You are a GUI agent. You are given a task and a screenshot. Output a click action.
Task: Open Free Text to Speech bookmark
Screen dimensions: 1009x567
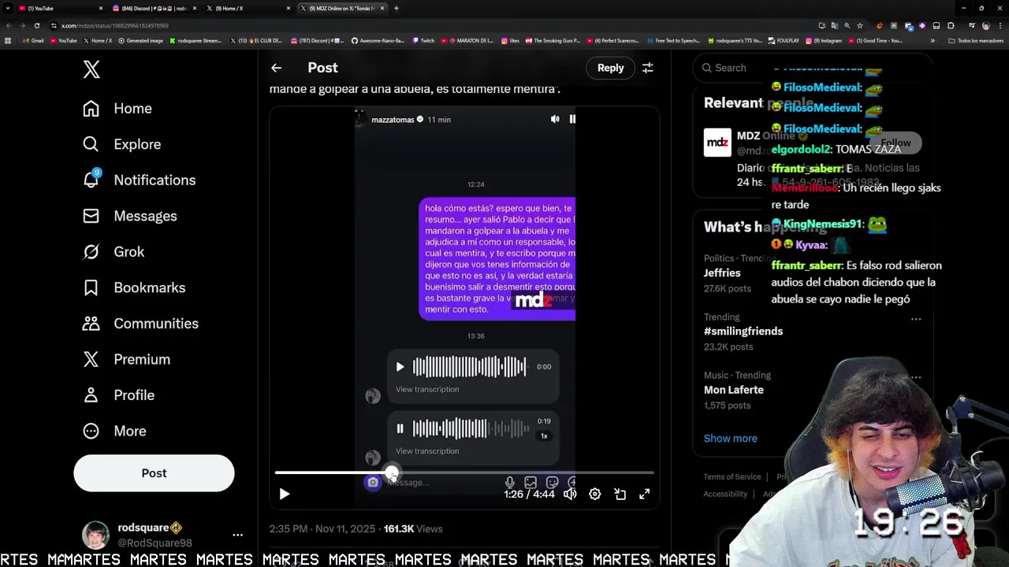tap(672, 40)
